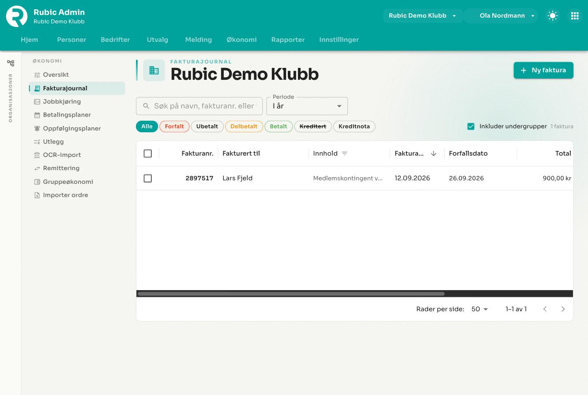Click the Fakturadato sort arrow
Viewport: 588px width, 395px height.
[433, 153]
